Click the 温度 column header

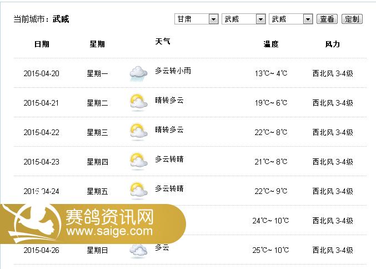[271, 44]
